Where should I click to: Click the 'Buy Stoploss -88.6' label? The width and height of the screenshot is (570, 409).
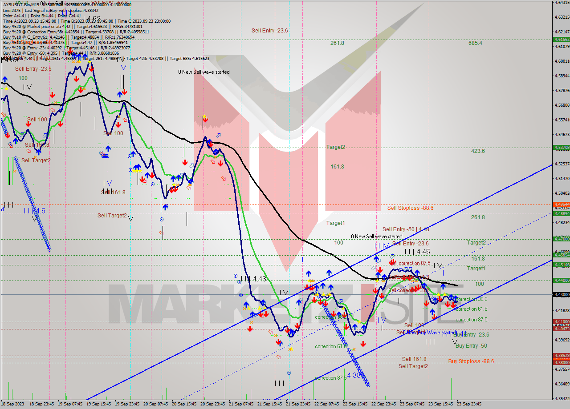pos(471,361)
